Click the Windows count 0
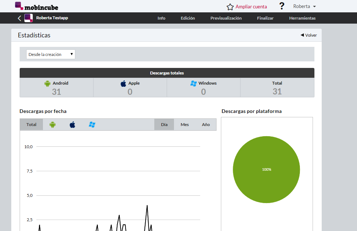Screen dimensions: 357x231 click(203, 92)
